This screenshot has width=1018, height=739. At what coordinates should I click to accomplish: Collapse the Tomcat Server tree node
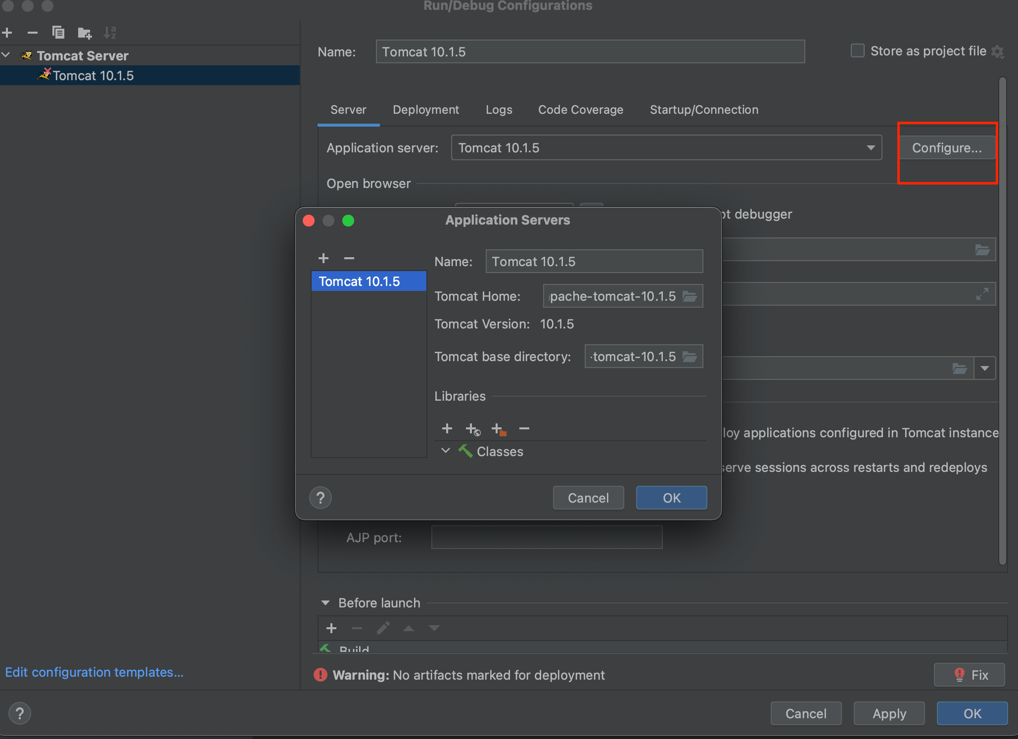click(x=6, y=55)
